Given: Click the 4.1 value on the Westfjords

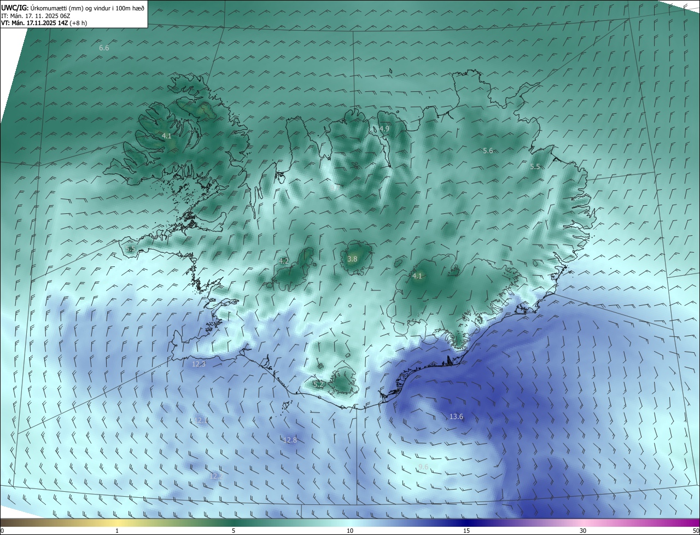Looking at the screenshot, I should [167, 136].
